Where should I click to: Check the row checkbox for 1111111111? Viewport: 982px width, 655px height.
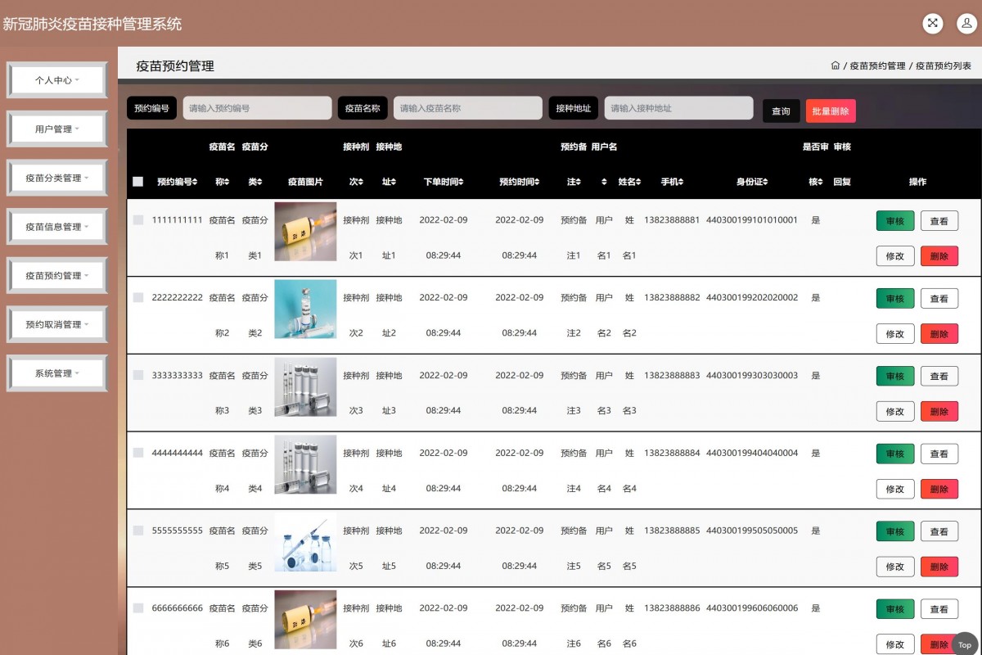(x=137, y=220)
